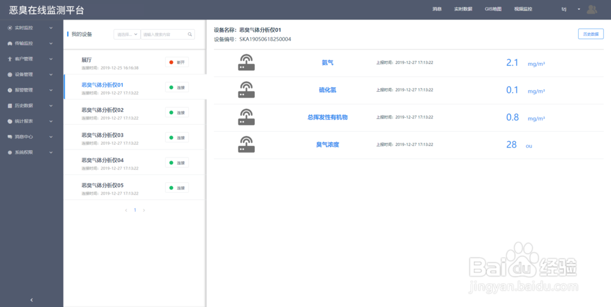
Task: Collapse the sidebar with bottom arrow
Action: coord(32,300)
